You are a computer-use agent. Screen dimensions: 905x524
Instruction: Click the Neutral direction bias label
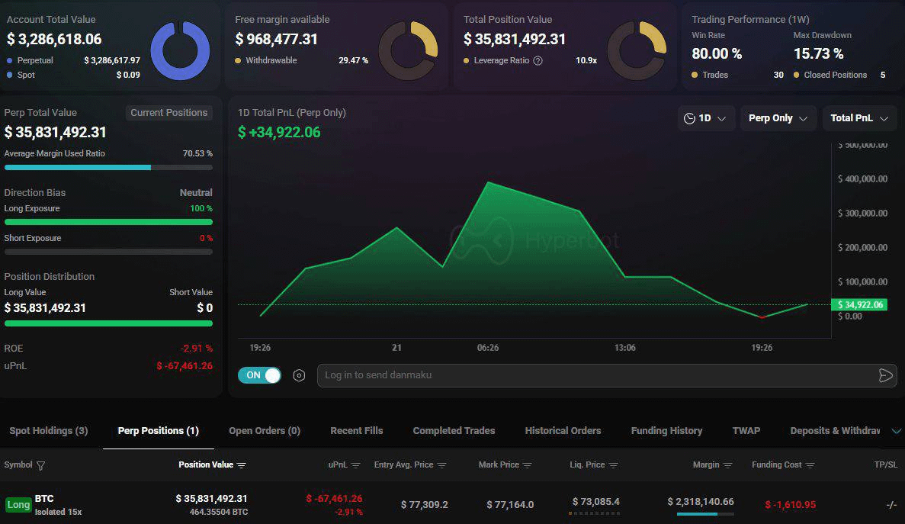coord(196,193)
